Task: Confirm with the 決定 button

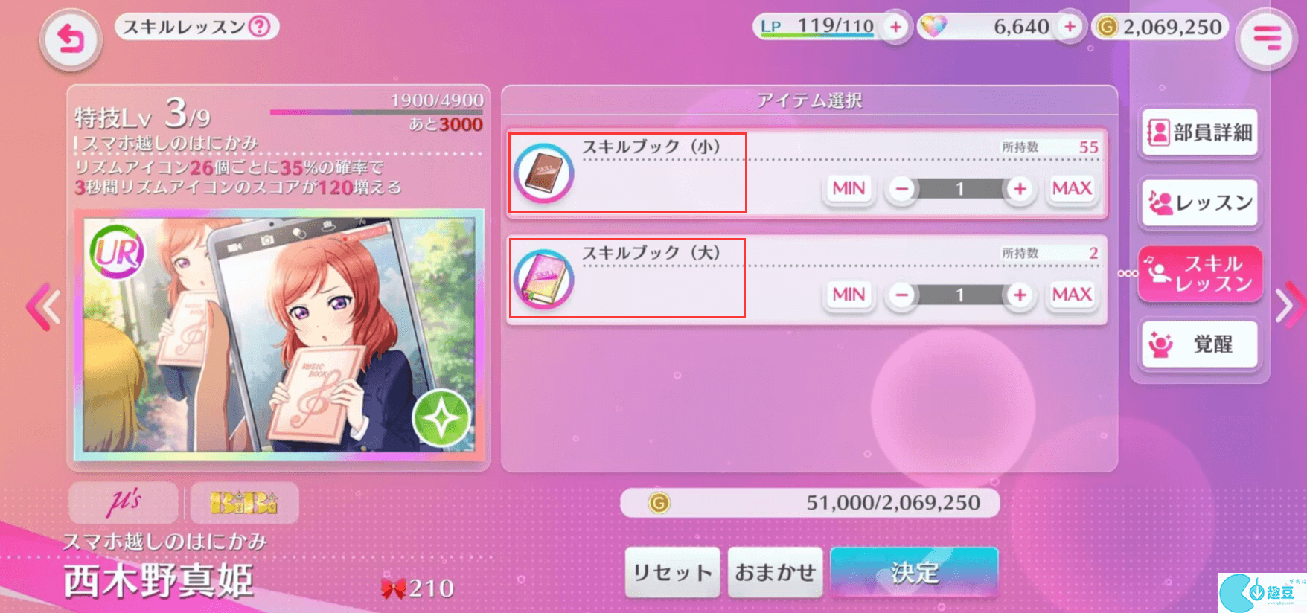Action: 914,572
